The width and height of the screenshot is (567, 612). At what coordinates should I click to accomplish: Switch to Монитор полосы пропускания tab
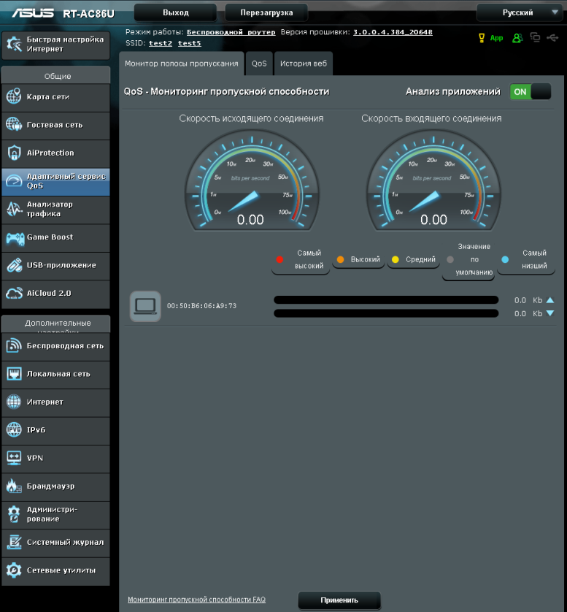point(182,64)
